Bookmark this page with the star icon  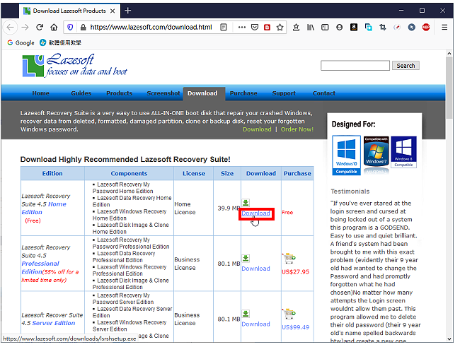pos(280,28)
